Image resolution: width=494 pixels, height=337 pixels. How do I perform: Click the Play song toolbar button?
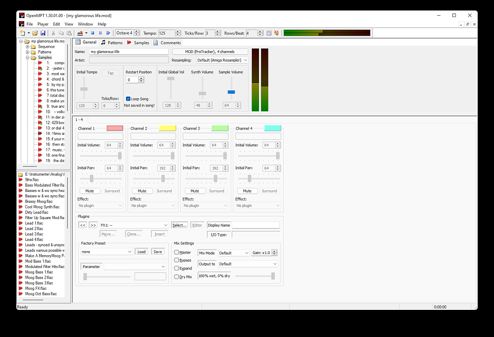coord(108,33)
